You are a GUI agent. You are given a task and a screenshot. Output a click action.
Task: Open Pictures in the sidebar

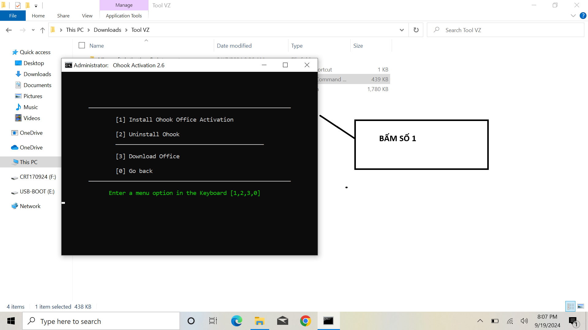(33, 96)
